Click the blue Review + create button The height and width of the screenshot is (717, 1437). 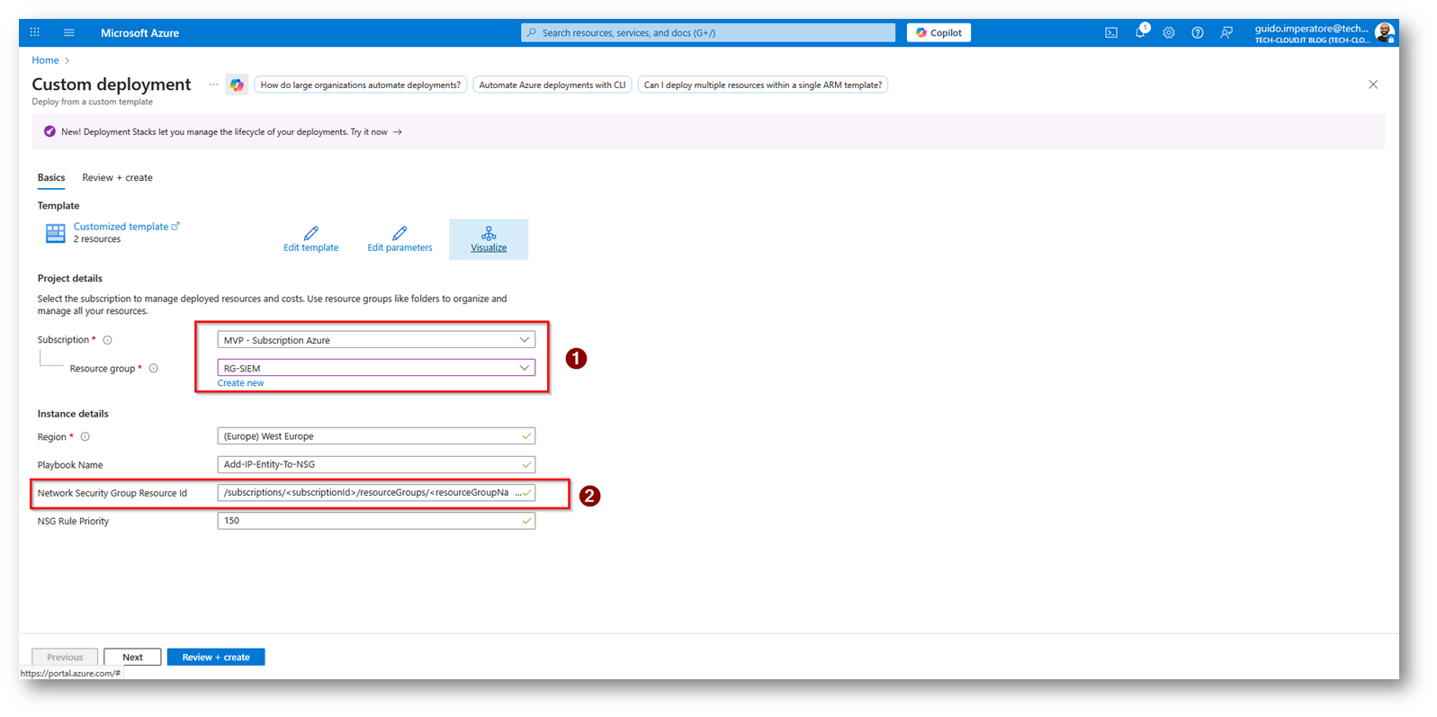[x=216, y=658]
